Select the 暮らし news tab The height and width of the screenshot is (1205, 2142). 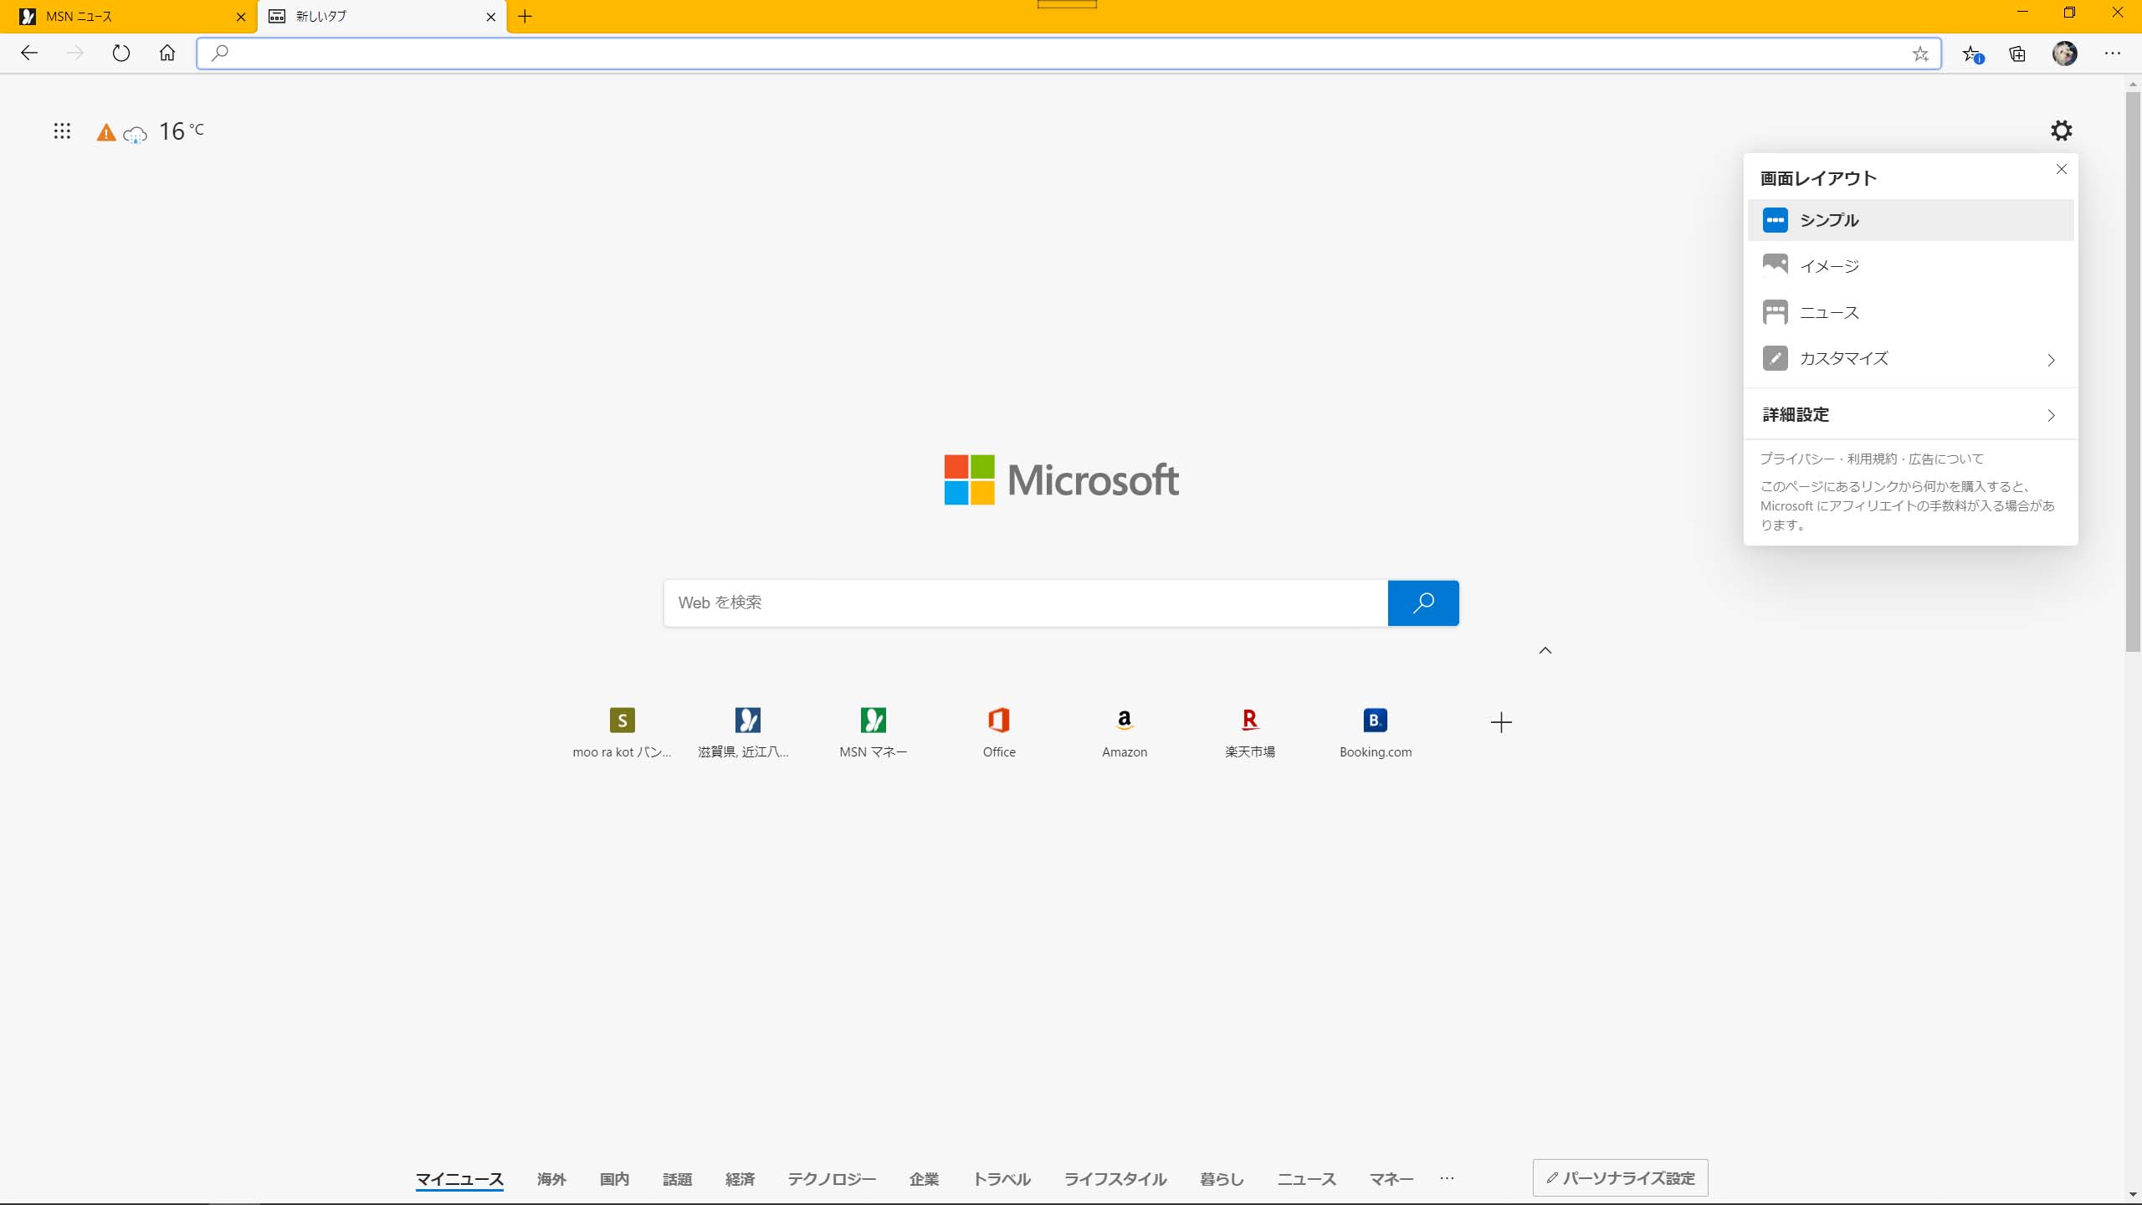click(x=1222, y=1179)
